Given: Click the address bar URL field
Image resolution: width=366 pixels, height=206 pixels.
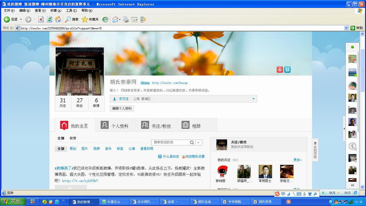Looking at the screenshot, I should [x=180, y=28].
